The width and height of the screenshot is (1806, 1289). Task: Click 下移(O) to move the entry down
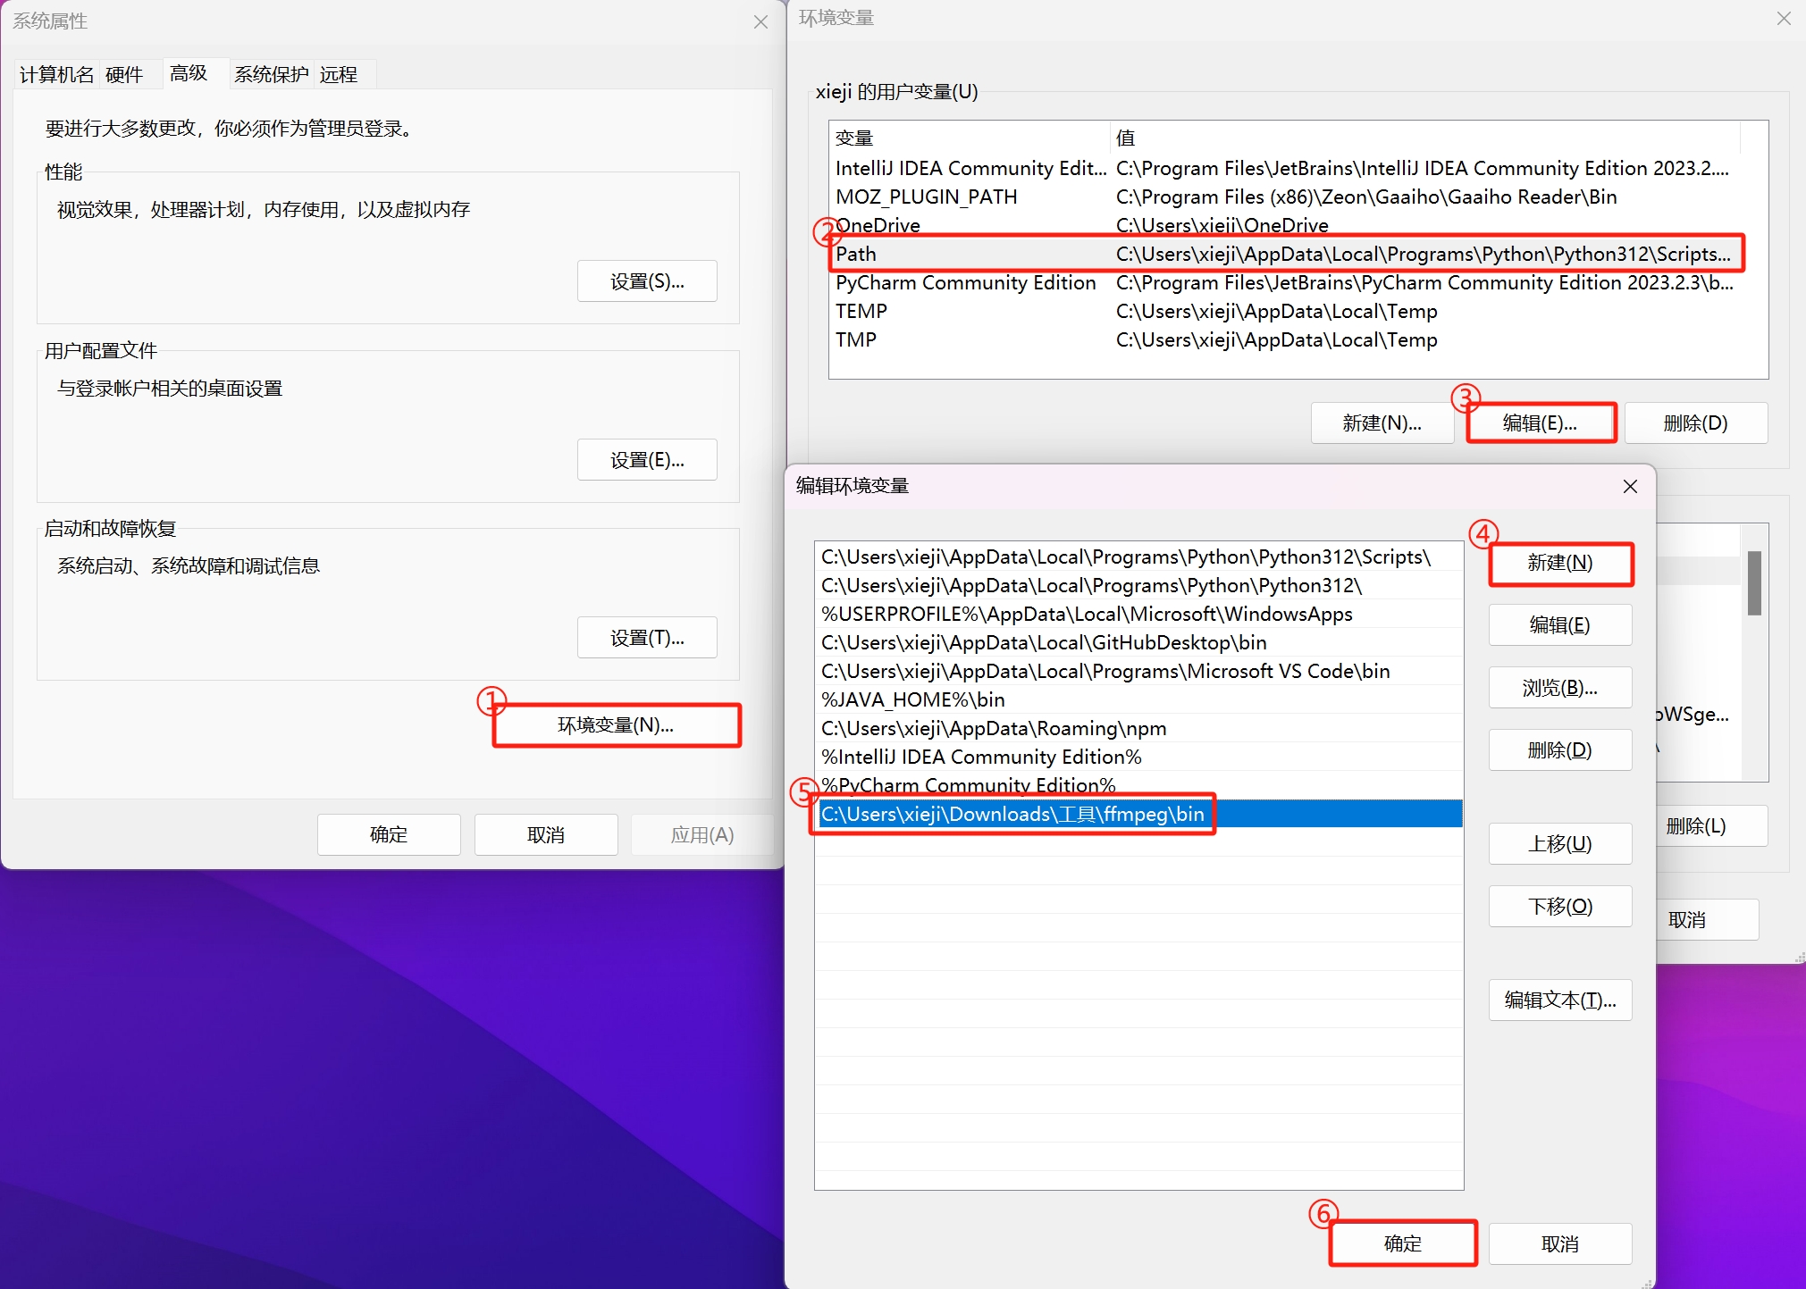tap(1559, 907)
